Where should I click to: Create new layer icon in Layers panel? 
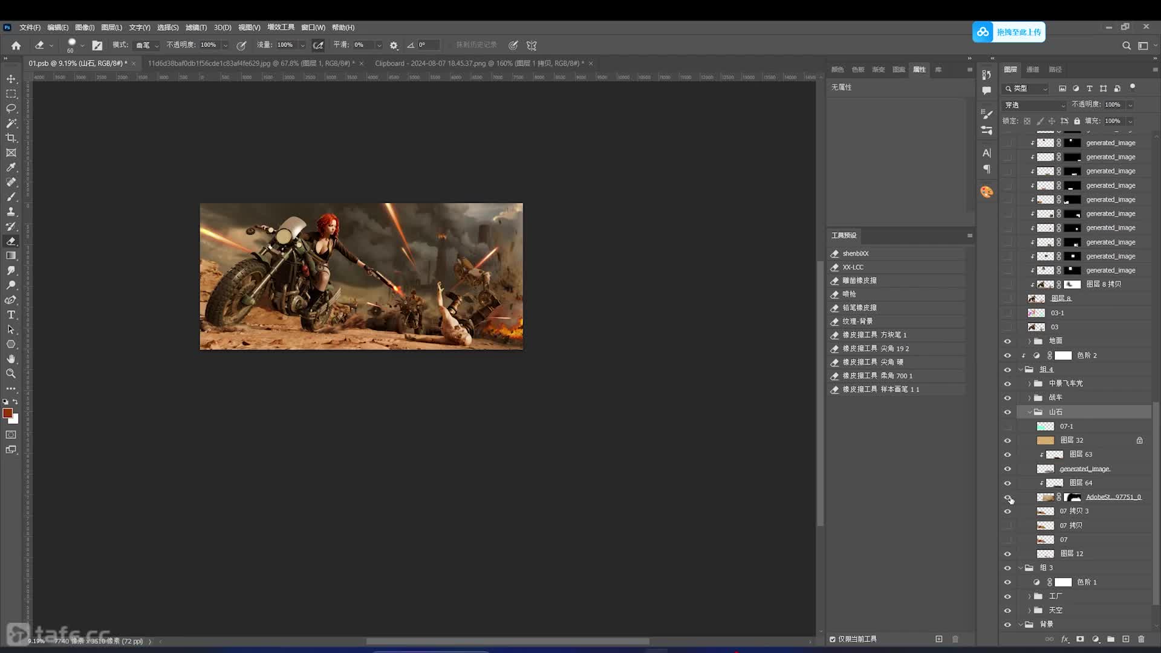[x=1126, y=639]
